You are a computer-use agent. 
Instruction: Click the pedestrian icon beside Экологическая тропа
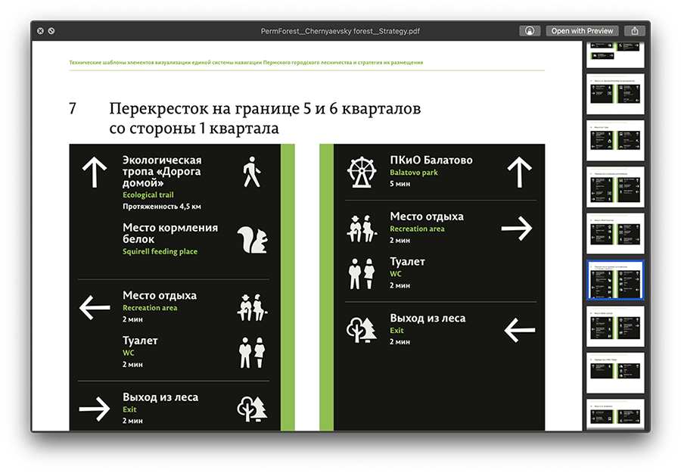[250, 173]
